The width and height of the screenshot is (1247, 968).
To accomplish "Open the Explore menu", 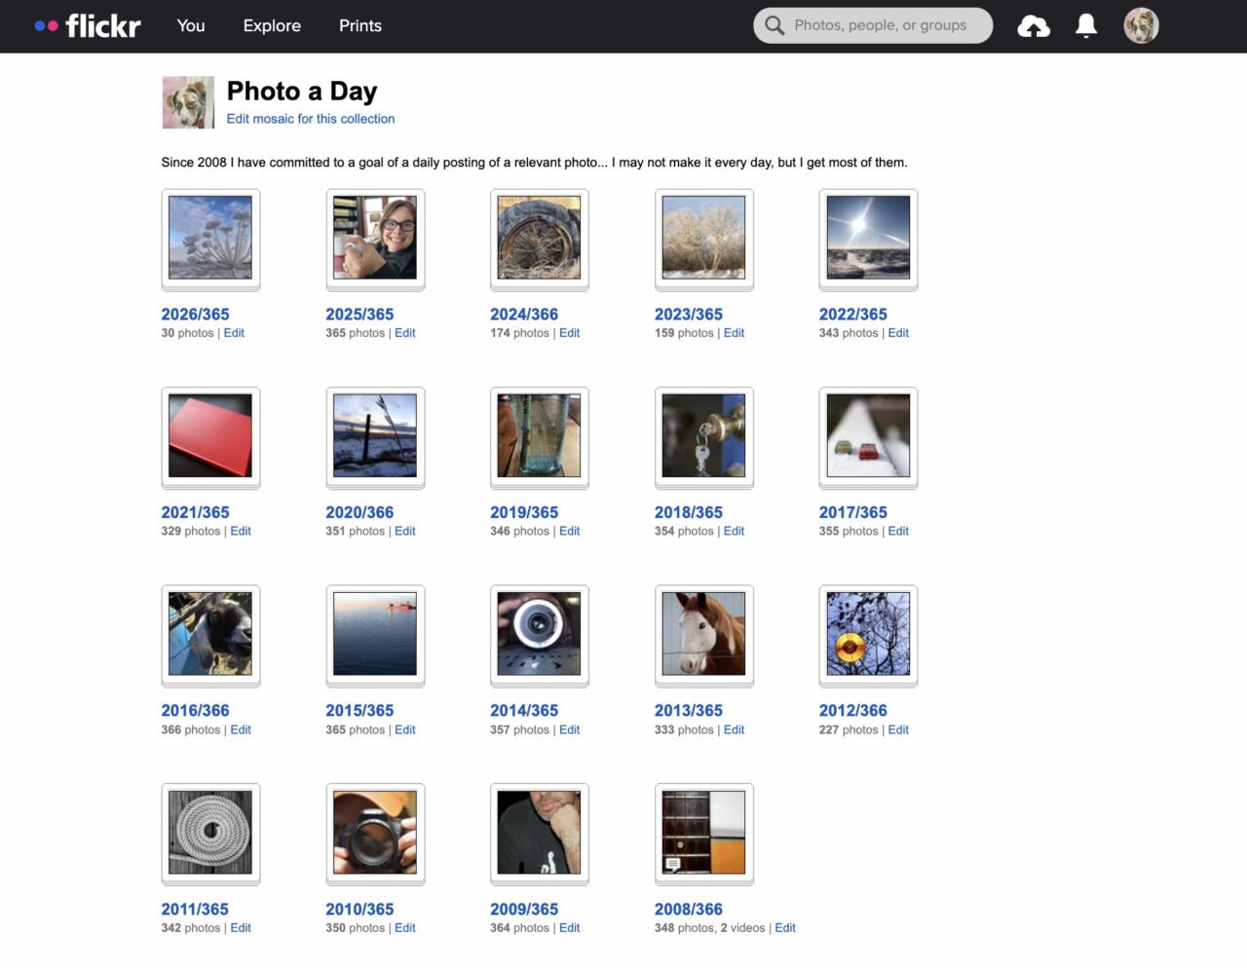I will (271, 26).
